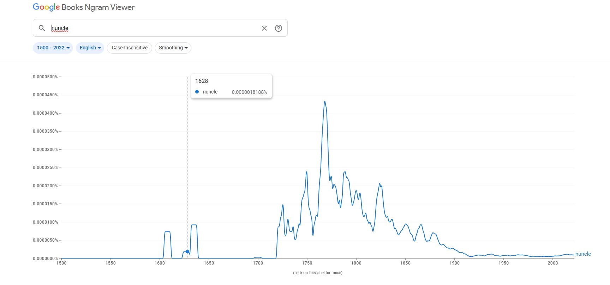Click the y-axis label 0.0000500%

pos(46,77)
